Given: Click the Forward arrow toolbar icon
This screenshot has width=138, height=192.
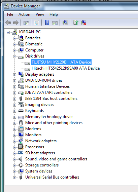Looking at the screenshot, I should (x=16, y=23).
